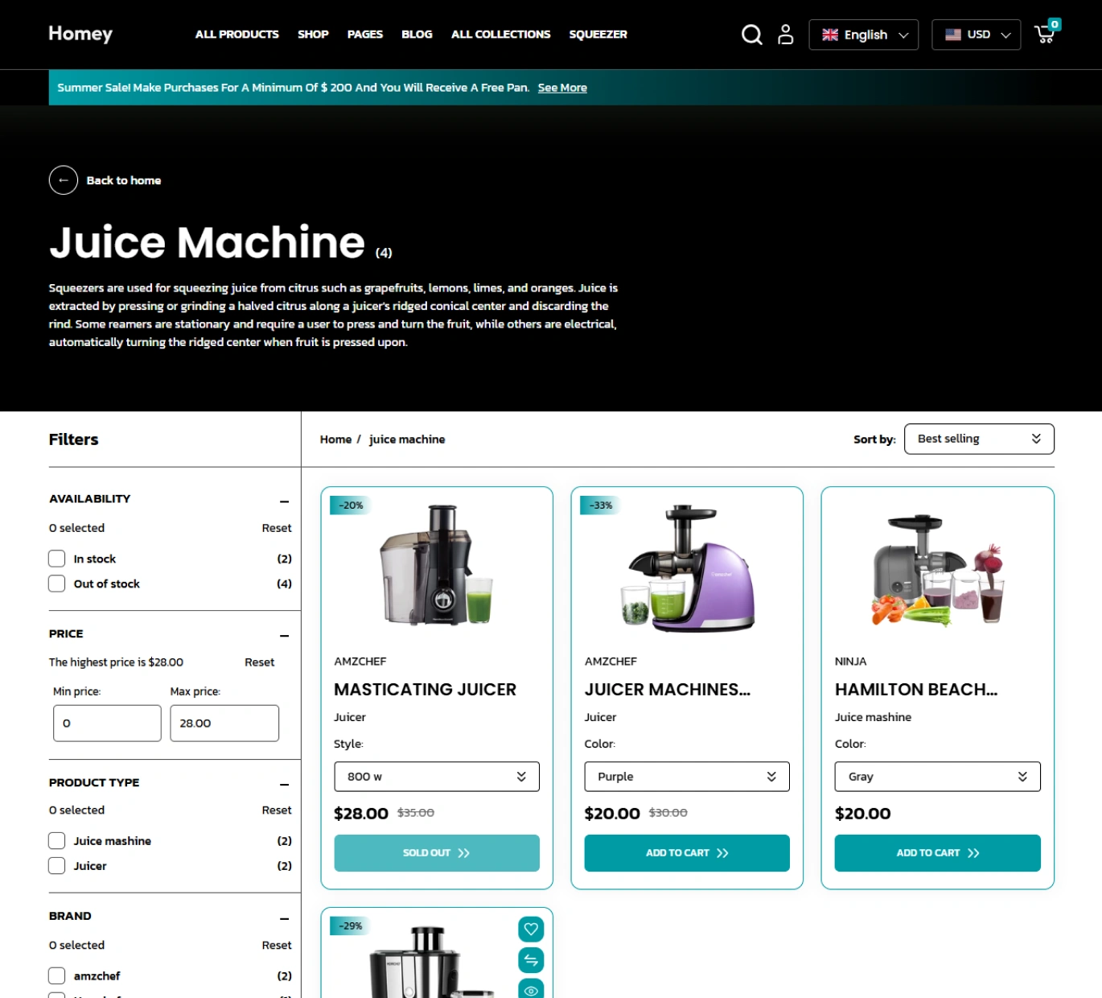Open the purple juicer product image
This screenshot has width=1102, height=998.
[x=687, y=567]
